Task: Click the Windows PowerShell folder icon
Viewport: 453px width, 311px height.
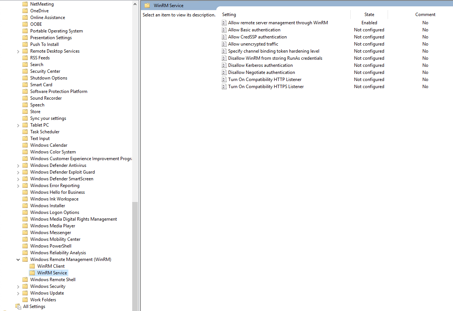Action: (x=25, y=246)
